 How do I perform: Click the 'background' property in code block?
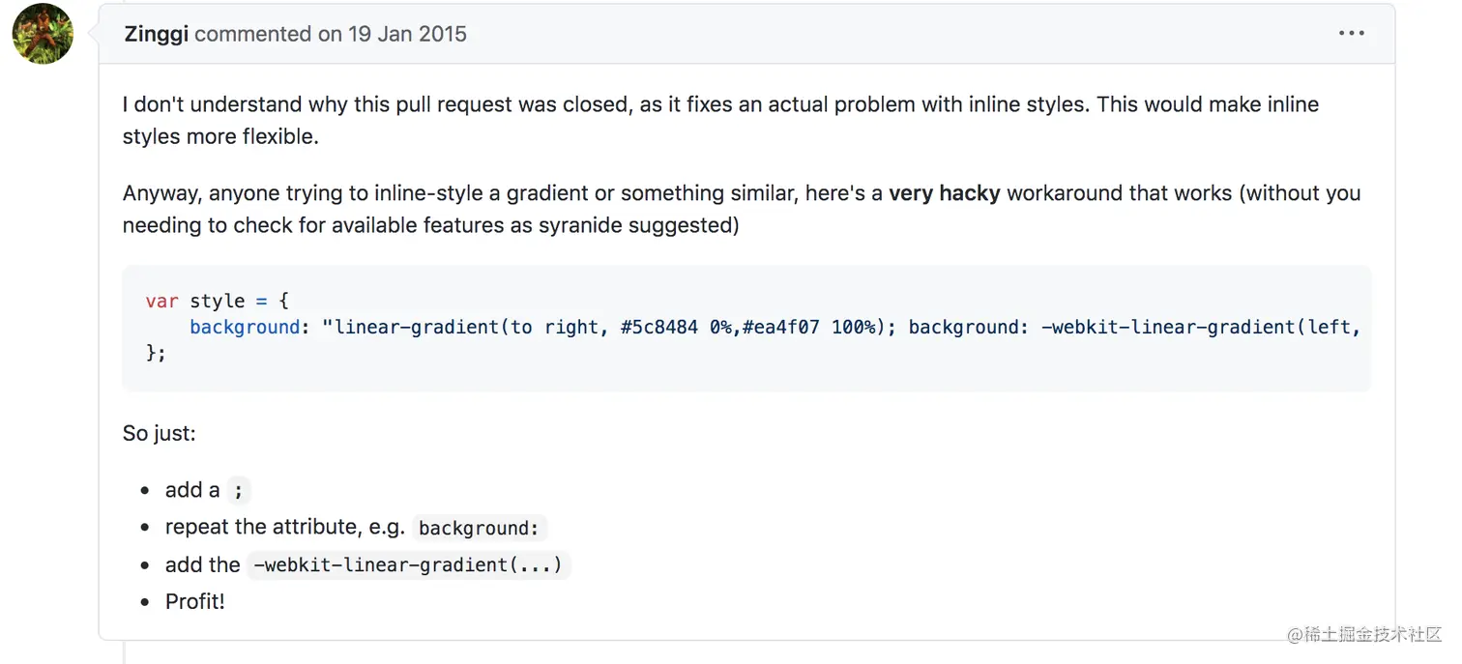[x=245, y=327]
